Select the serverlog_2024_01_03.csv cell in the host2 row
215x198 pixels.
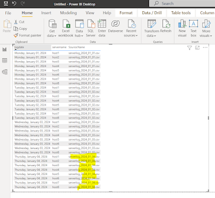[84, 127]
